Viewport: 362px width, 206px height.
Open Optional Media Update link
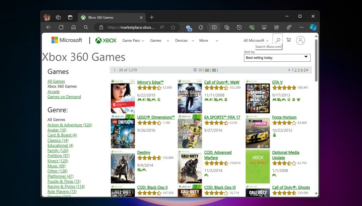286,155
